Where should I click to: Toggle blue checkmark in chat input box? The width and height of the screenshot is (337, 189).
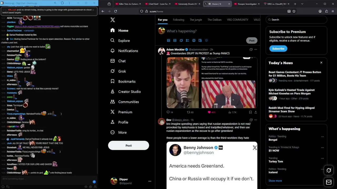tap(94, 182)
